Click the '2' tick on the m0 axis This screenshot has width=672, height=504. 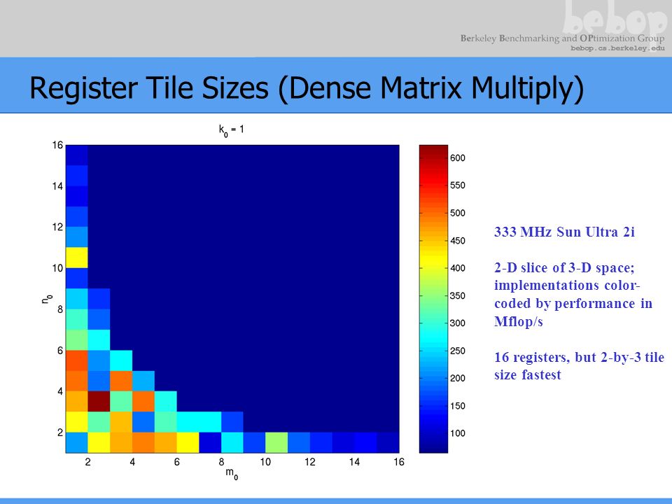click(88, 462)
